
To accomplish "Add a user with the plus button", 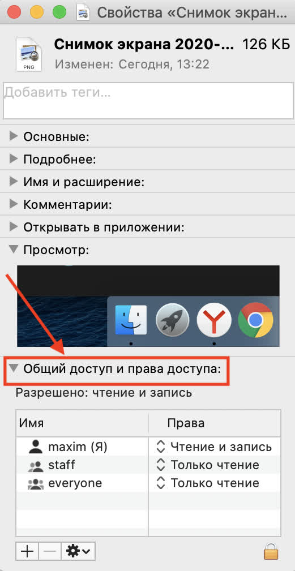I will 27,551.
